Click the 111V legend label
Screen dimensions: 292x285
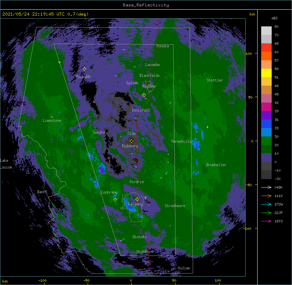[278, 196]
